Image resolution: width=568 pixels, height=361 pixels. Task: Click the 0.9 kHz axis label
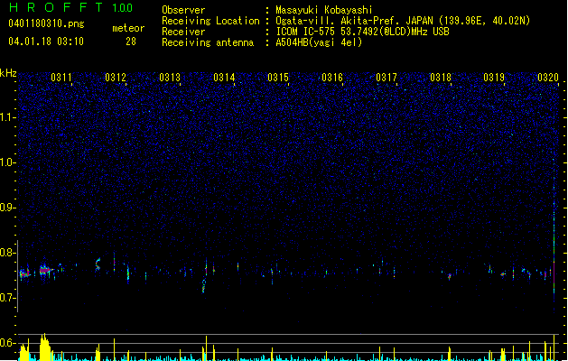[x=7, y=208]
